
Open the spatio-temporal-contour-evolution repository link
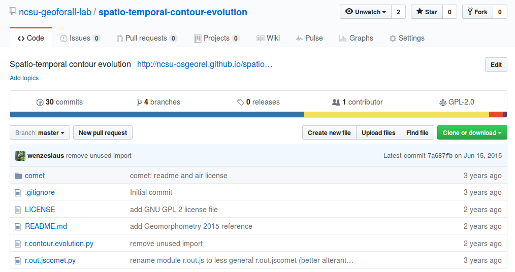pyautogui.click(x=173, y=12)
